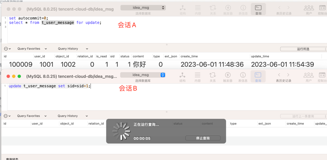327x160 pixels.
Task: Select Query view in session B window
Action: tap(258, 77)
